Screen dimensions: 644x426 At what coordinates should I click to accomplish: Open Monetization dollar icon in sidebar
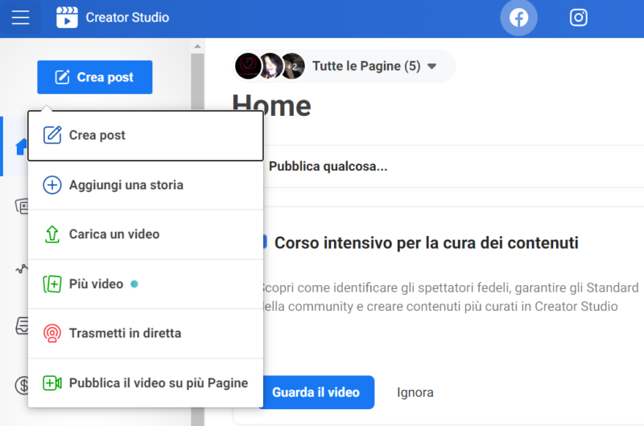(x=21, y=386)
